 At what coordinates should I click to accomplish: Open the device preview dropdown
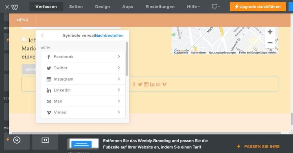216,7
